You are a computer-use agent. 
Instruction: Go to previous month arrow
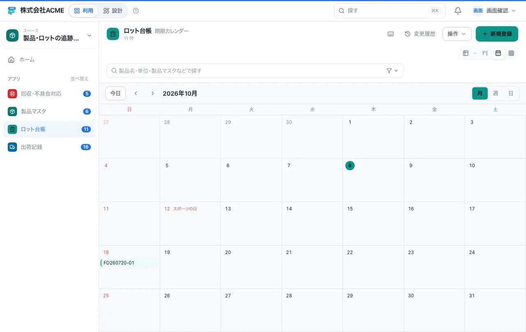point(136,94)
